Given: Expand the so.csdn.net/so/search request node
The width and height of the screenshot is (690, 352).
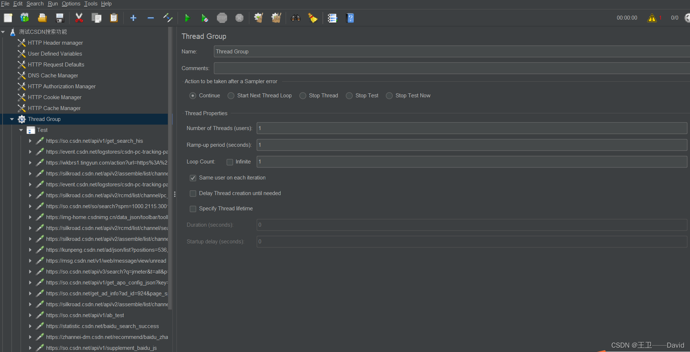Looking at the screenshot, I should 30,206.
